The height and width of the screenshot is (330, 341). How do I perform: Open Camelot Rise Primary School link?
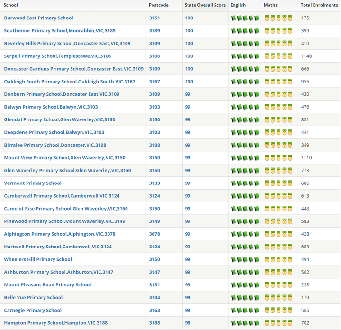click(x=66, y=208)
